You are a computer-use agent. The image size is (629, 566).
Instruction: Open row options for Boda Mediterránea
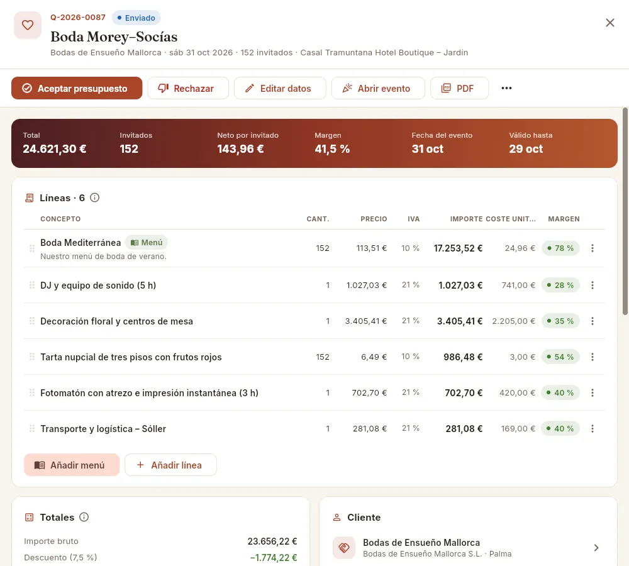(592, 248)
